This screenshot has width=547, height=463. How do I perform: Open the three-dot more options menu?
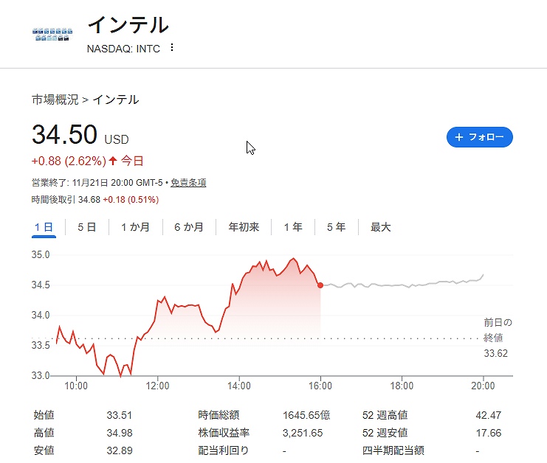[172, 48]
